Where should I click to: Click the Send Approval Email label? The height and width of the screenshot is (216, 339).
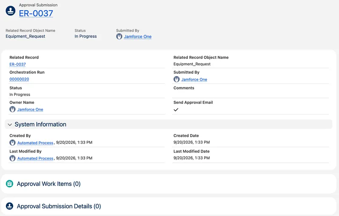click(193, 102)
